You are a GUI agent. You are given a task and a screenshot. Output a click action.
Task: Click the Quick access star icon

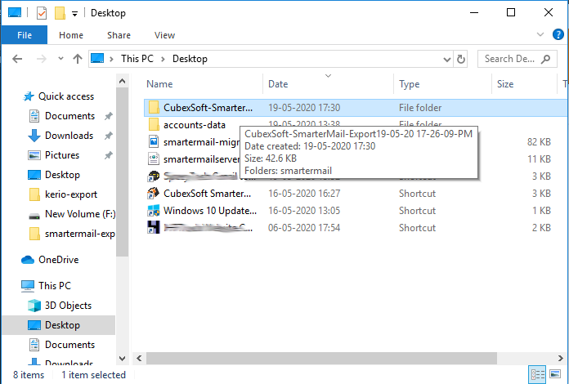click(x=29, y=96)
